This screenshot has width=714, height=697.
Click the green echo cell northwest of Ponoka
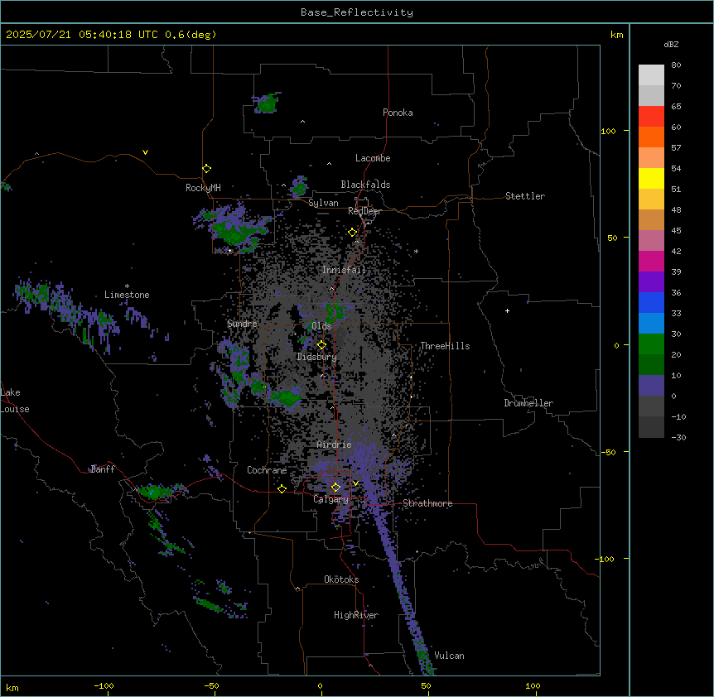(x=267, y=103)
